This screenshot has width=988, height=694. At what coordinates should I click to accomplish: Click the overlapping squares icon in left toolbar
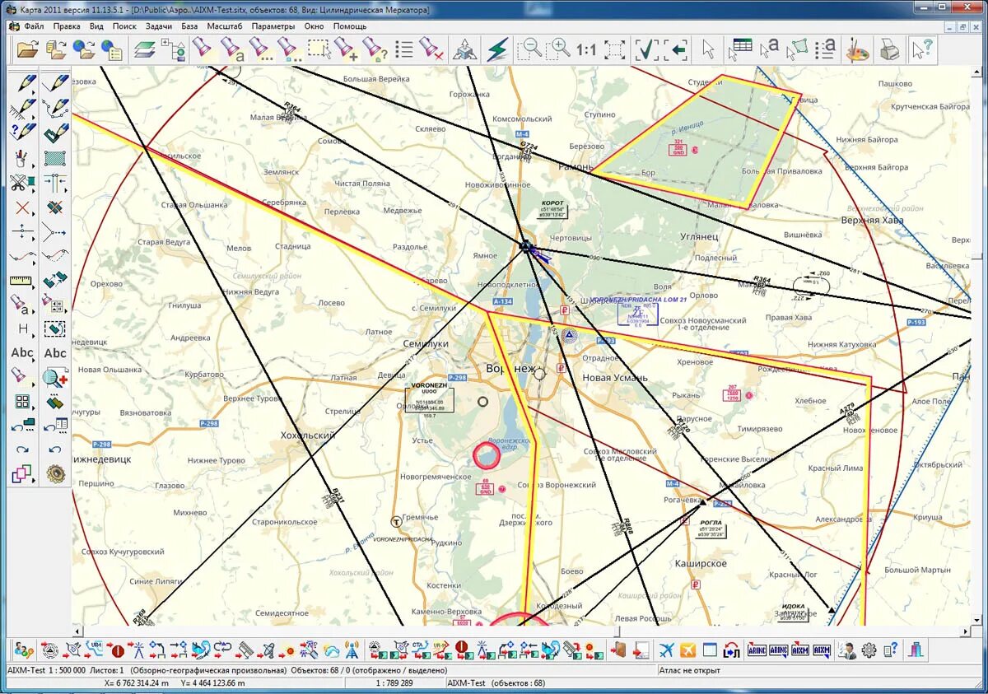coord(22,473)
